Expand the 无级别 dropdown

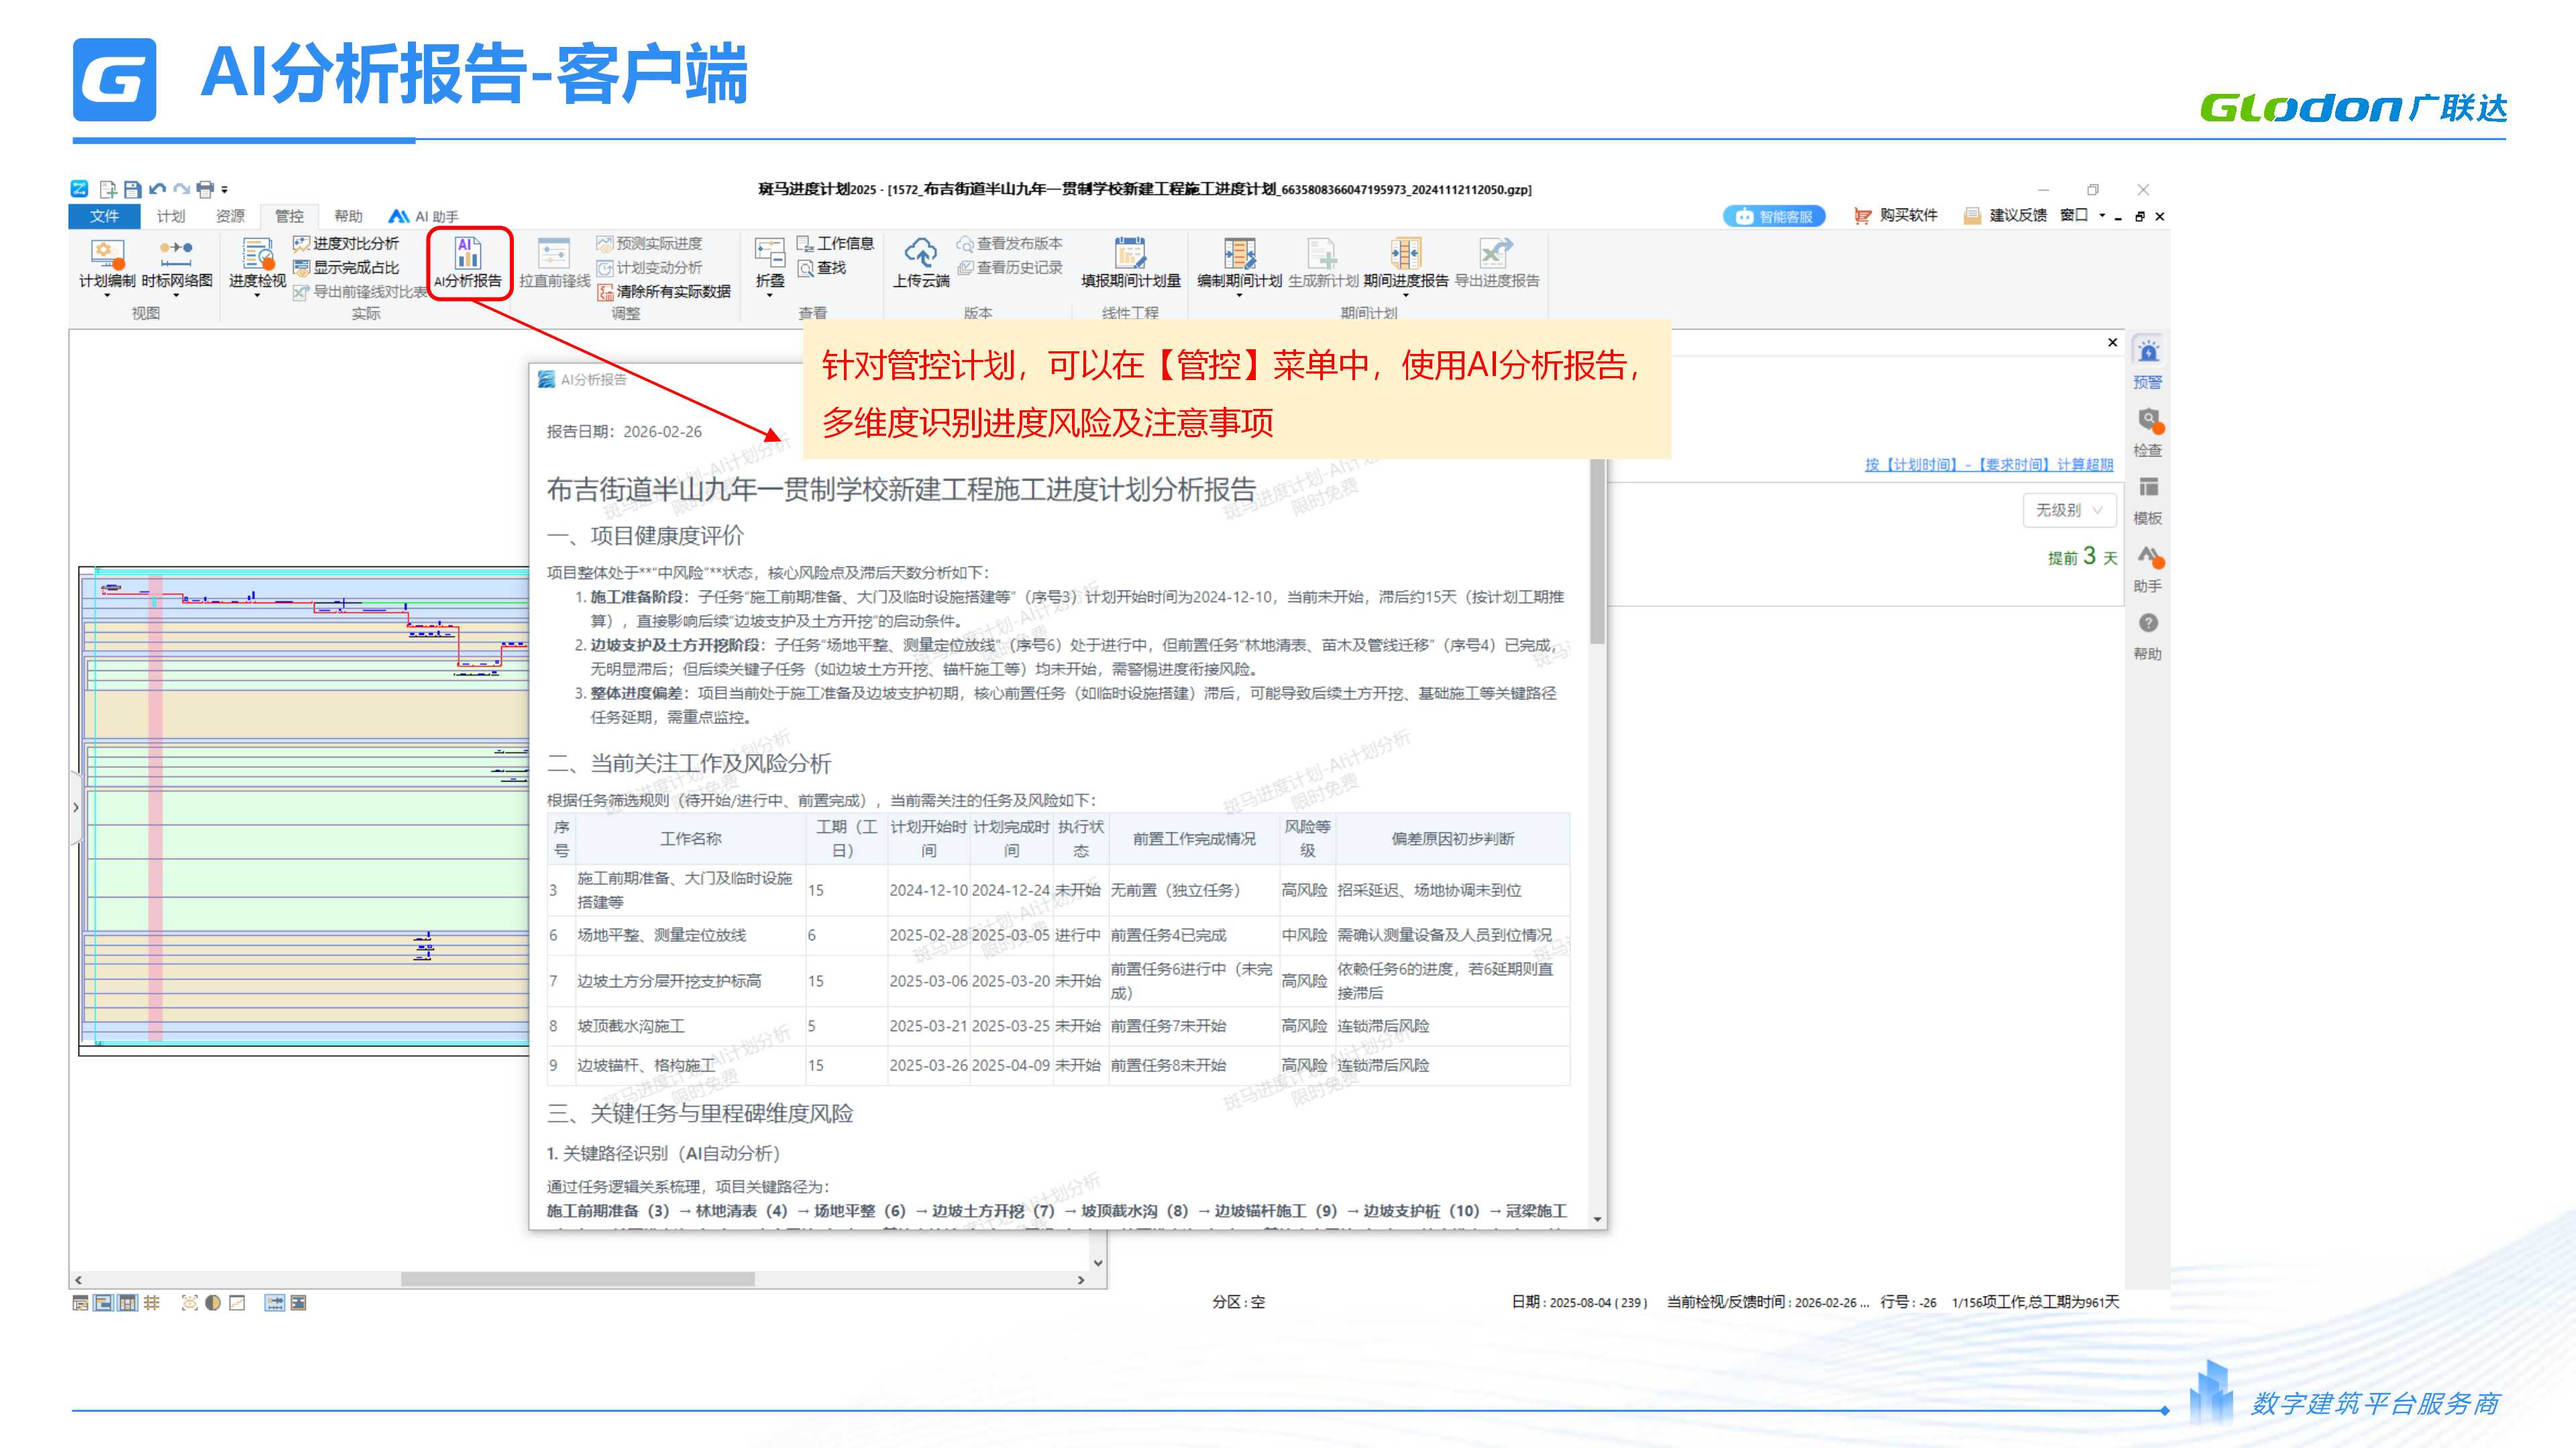point(2069,509)
